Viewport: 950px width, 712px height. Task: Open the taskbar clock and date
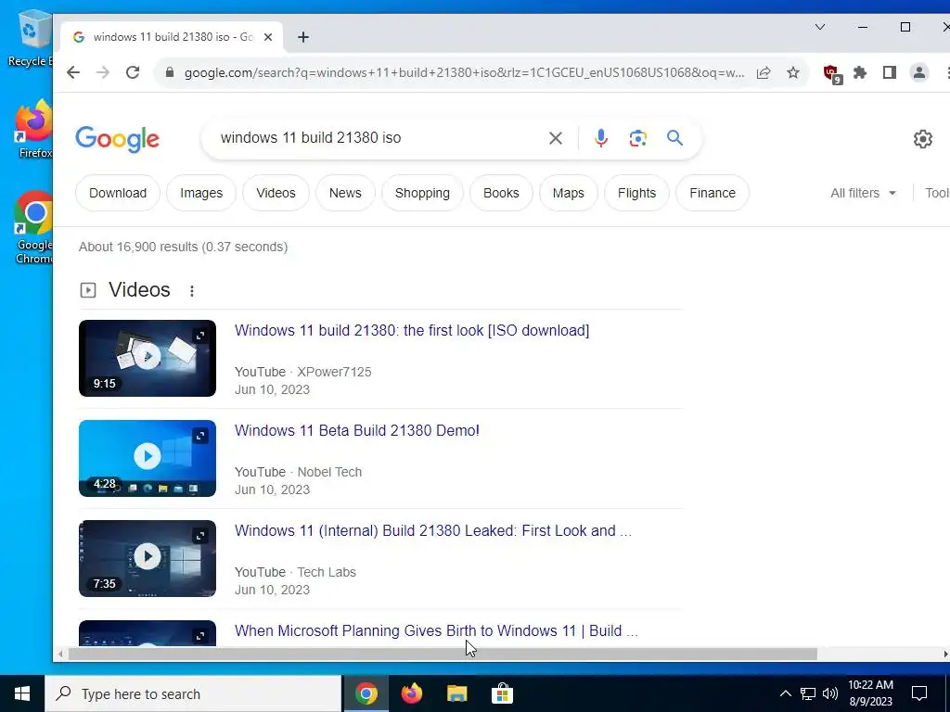point(870,693)
